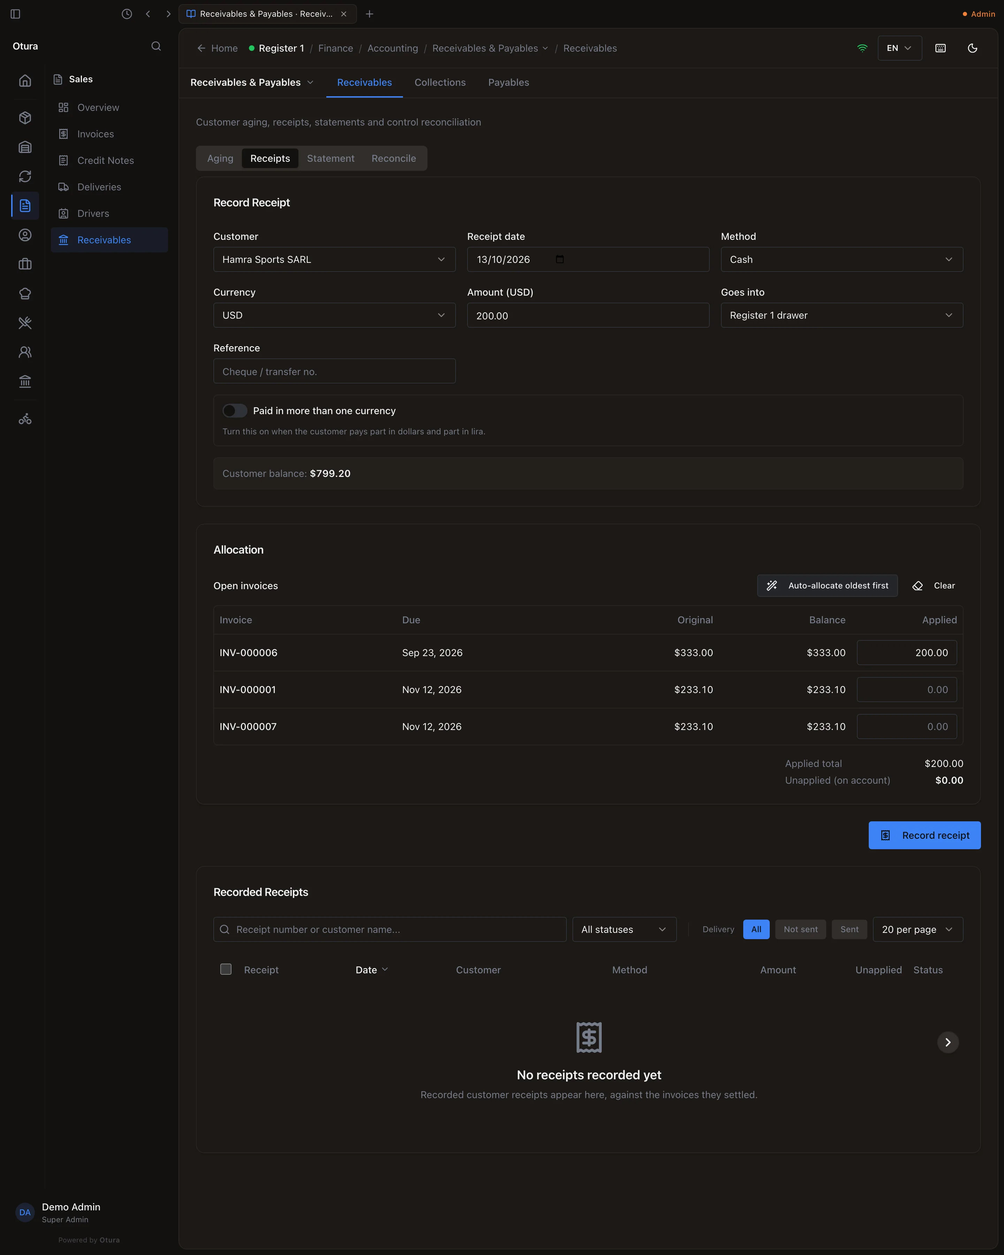Screen dimensions: 1004x1255
Task: Open the history clock icon
Action: 126,14
